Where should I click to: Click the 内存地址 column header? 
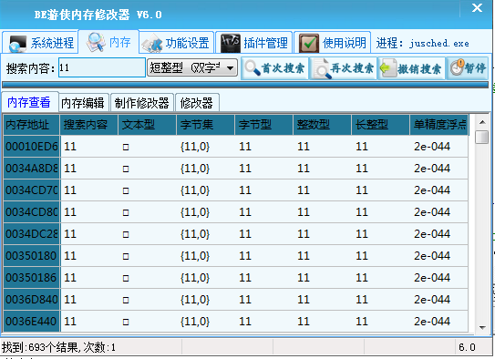tap(32, 125)
